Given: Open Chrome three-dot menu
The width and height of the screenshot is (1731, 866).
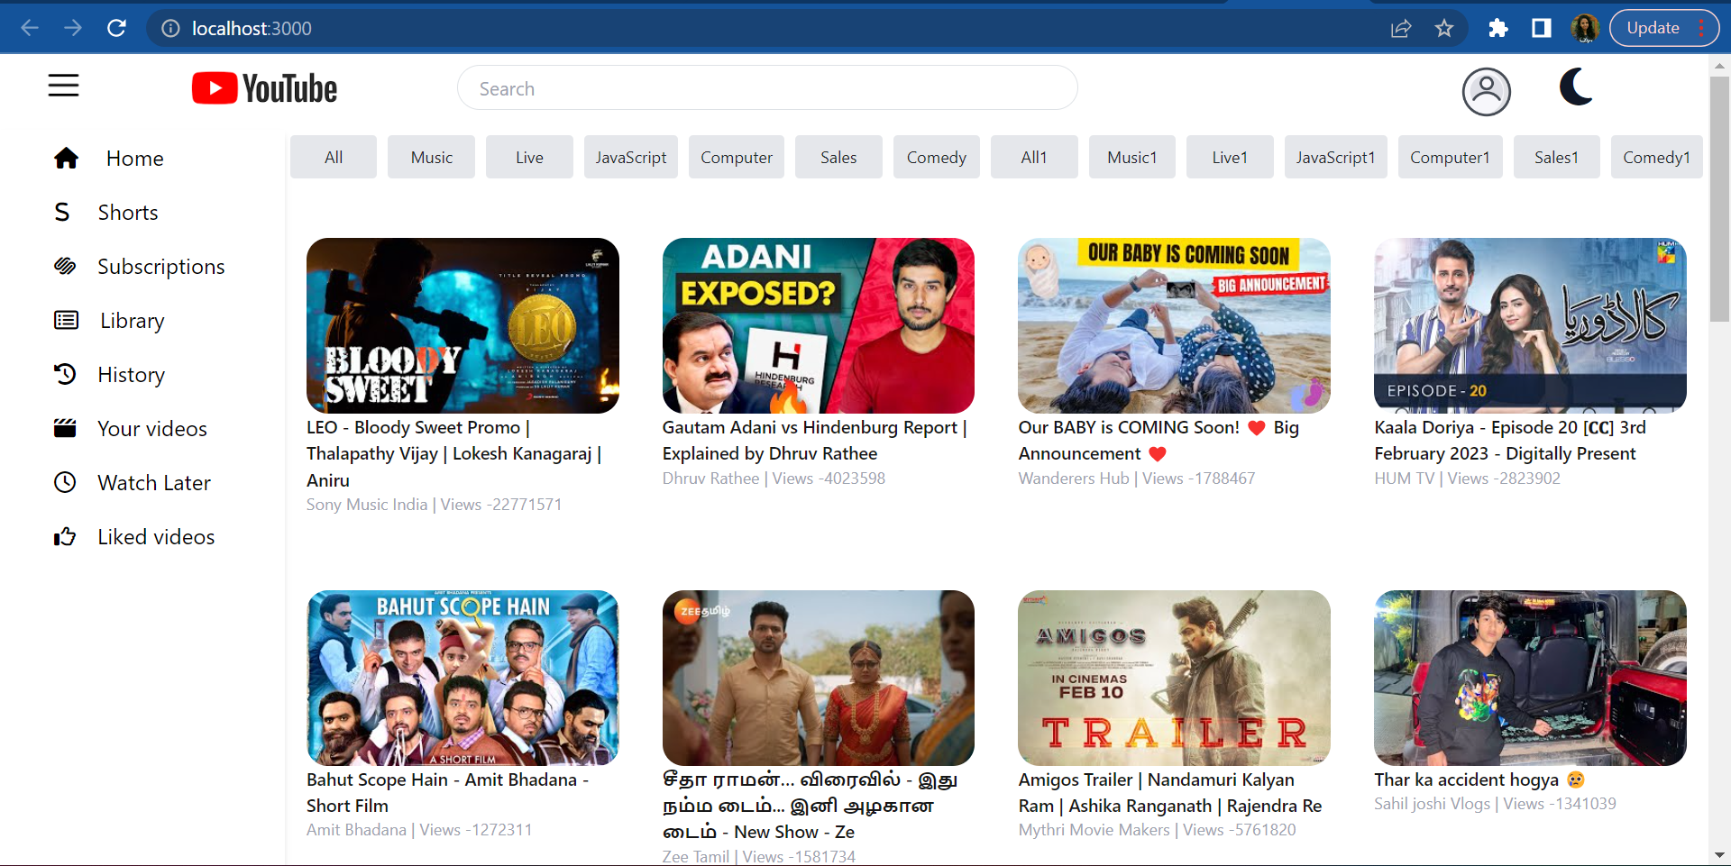Looking at the screenshot, I should coord(1702,28).
